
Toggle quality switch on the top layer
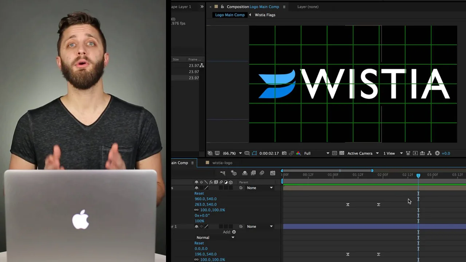pos(206,188)
